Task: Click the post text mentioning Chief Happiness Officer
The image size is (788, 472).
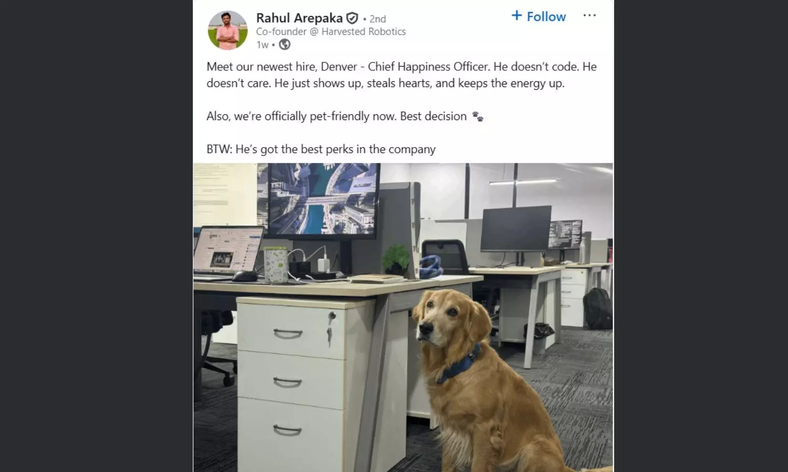Action: tap(401, 75)
